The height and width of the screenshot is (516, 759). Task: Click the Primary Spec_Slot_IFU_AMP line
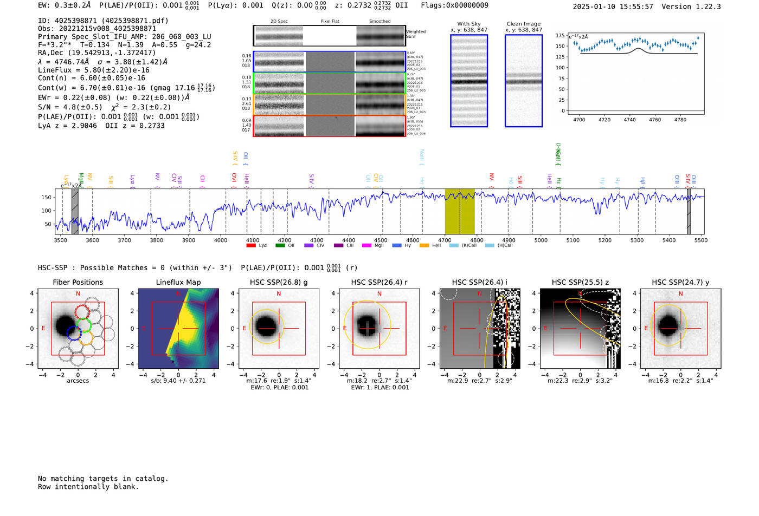pos(125,37)
